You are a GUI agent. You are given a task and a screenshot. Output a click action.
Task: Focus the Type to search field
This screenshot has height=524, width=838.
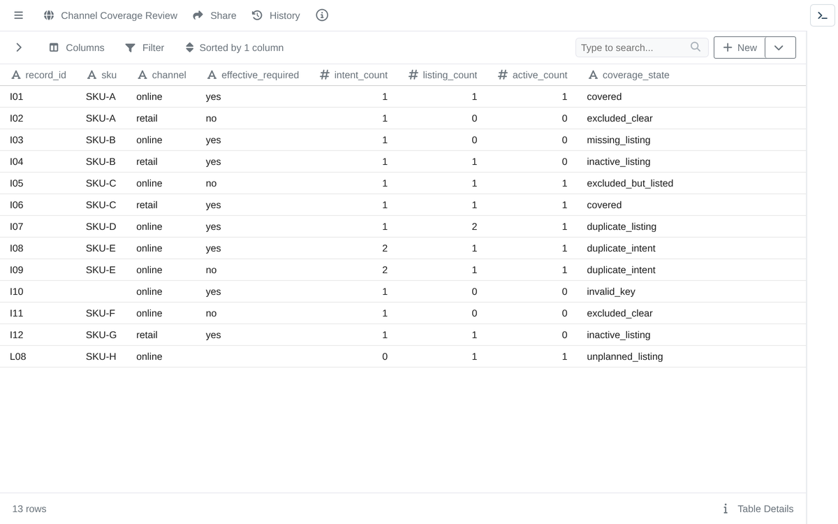tap(633, 48)
